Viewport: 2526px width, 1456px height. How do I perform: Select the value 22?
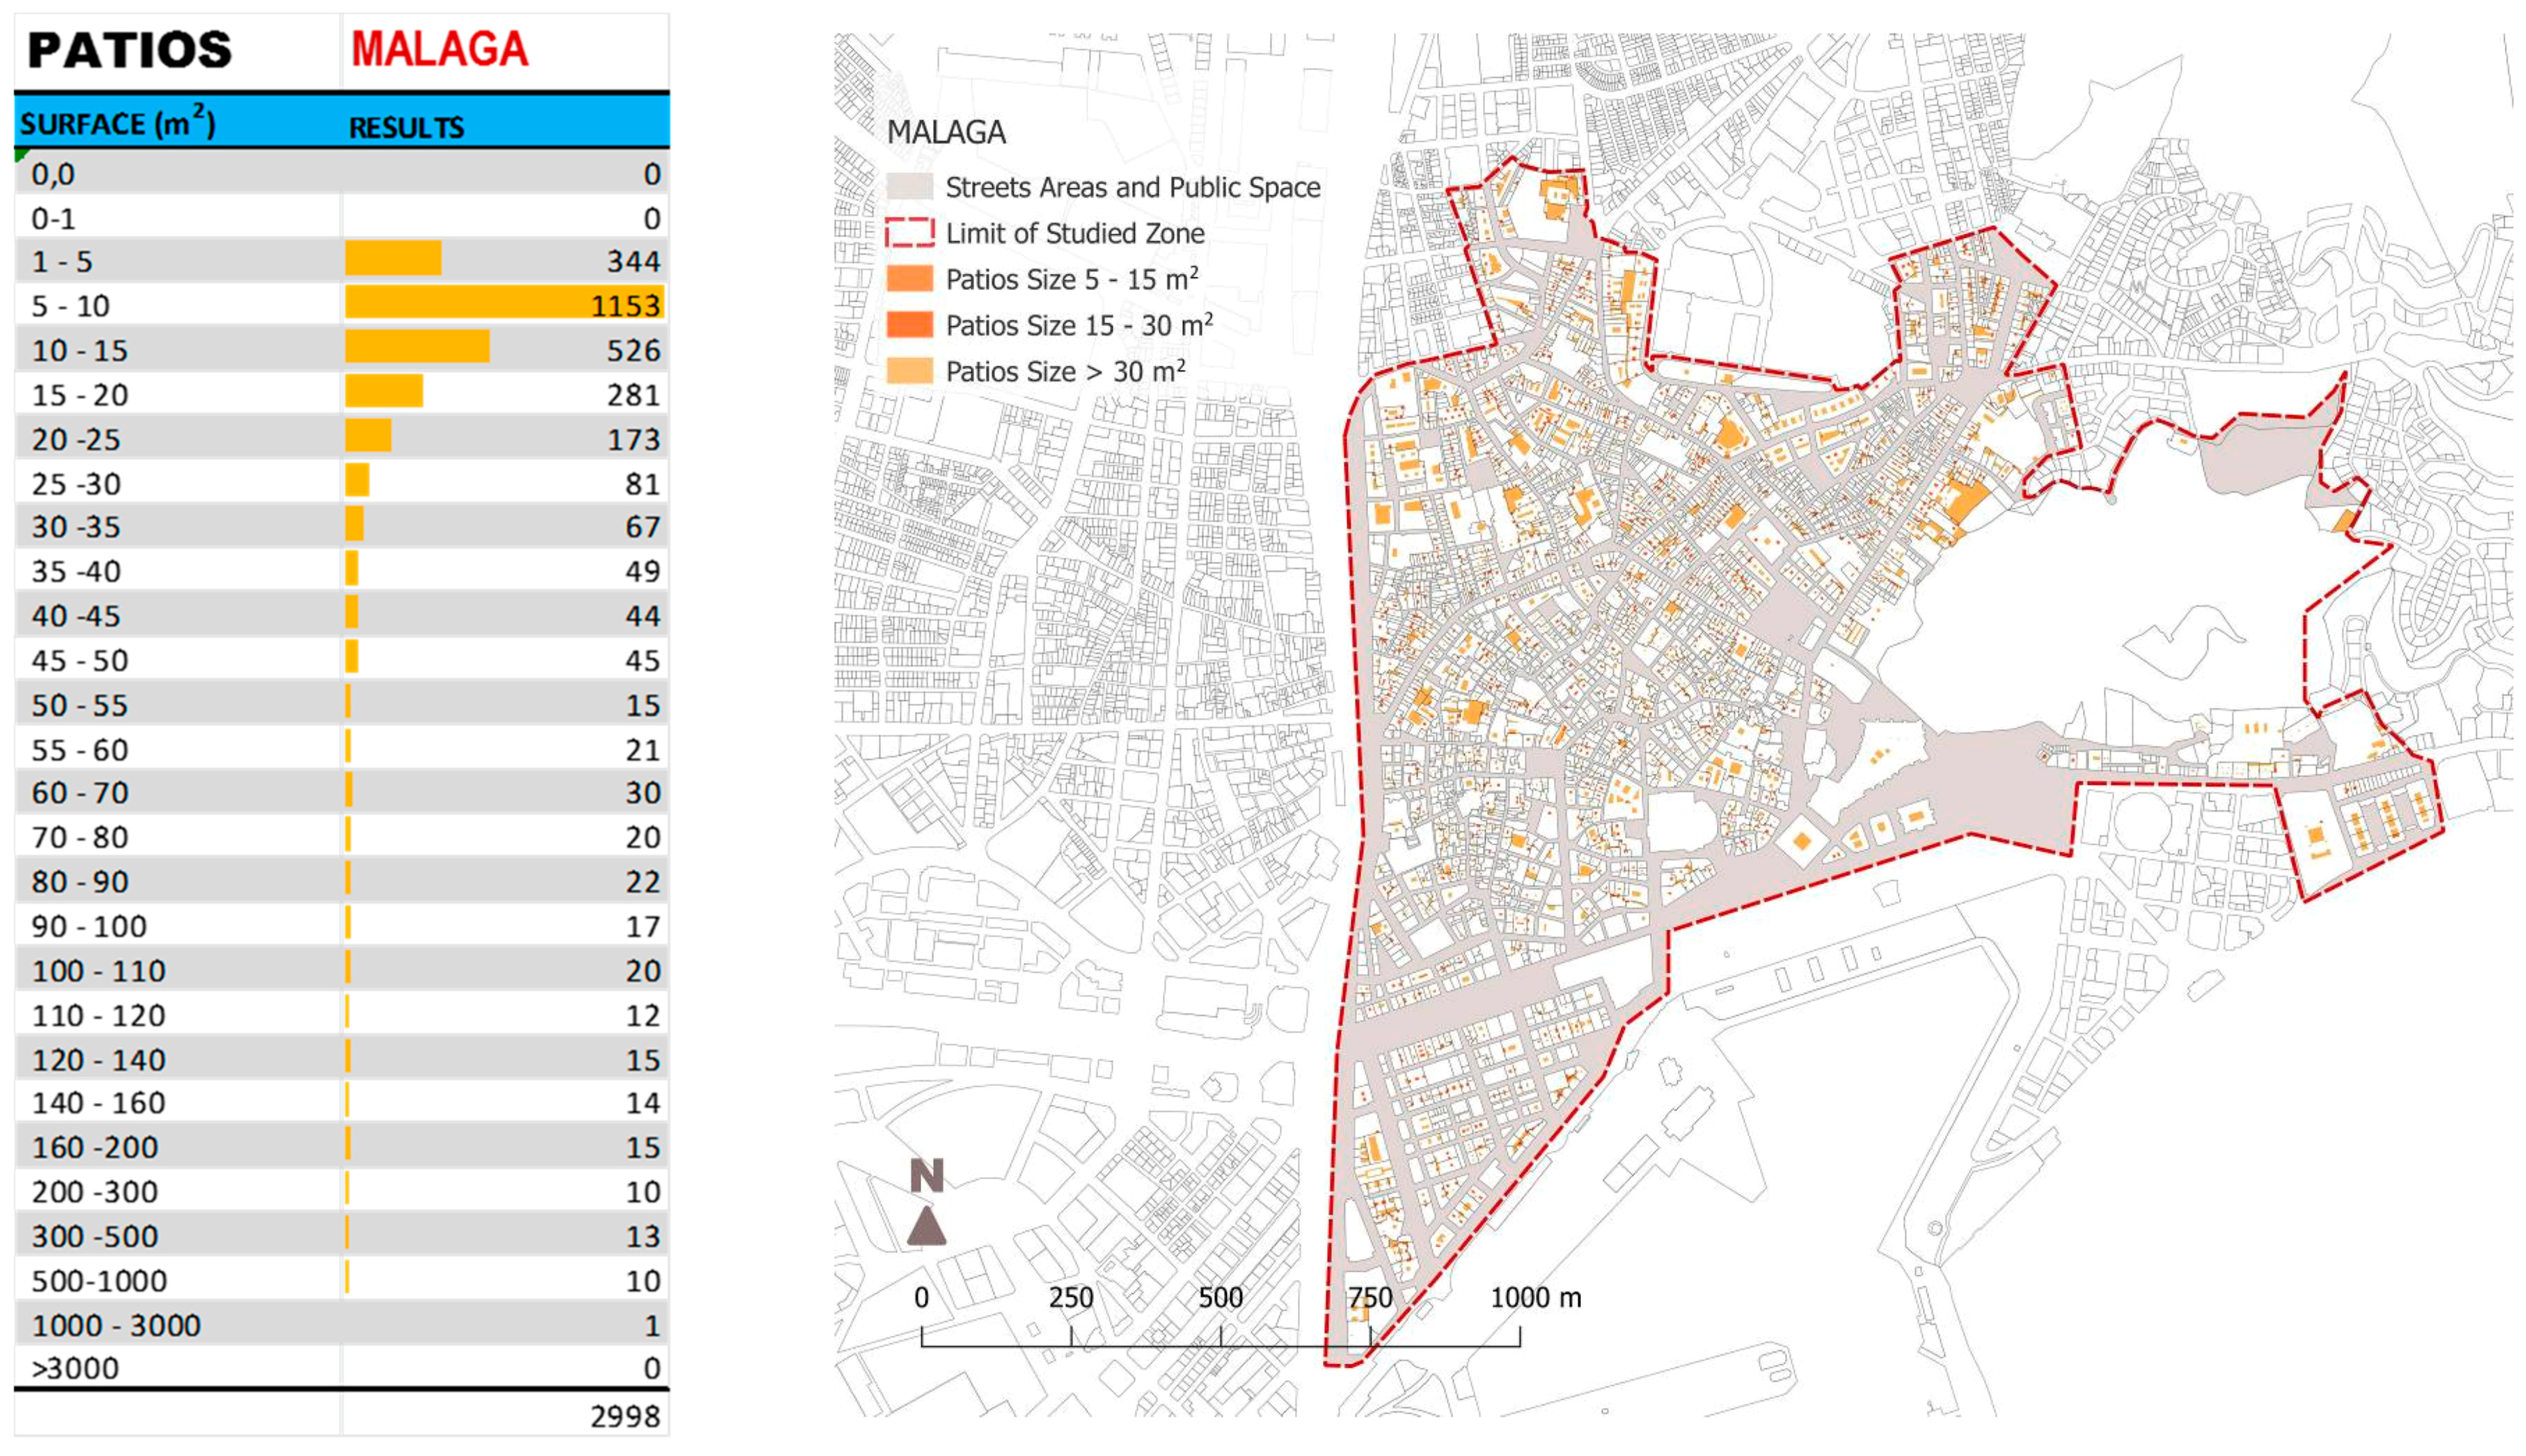click(642, 882)
